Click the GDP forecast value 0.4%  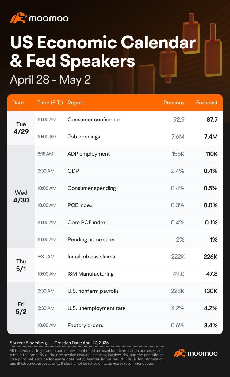click(x=211, y=171)
